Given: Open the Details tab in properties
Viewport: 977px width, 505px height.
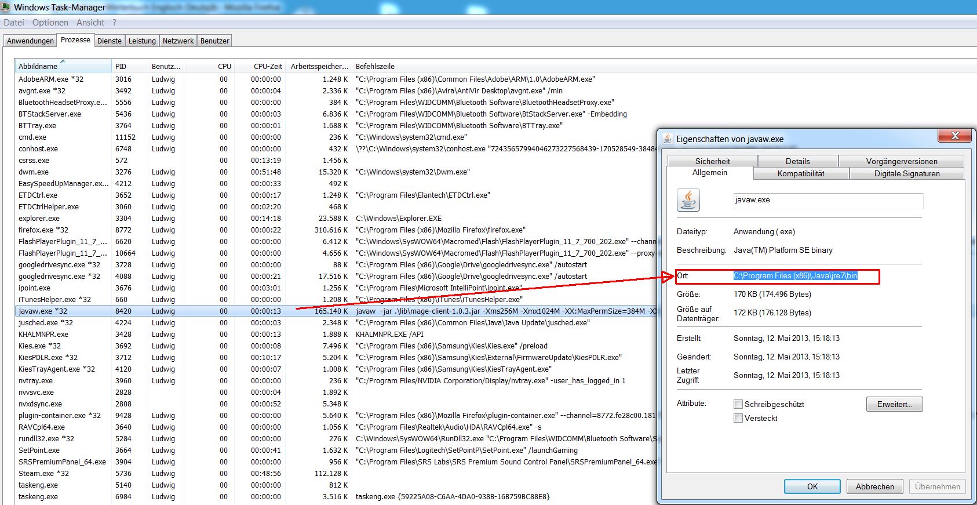Looking at the screenshot, I should point(798,161).
